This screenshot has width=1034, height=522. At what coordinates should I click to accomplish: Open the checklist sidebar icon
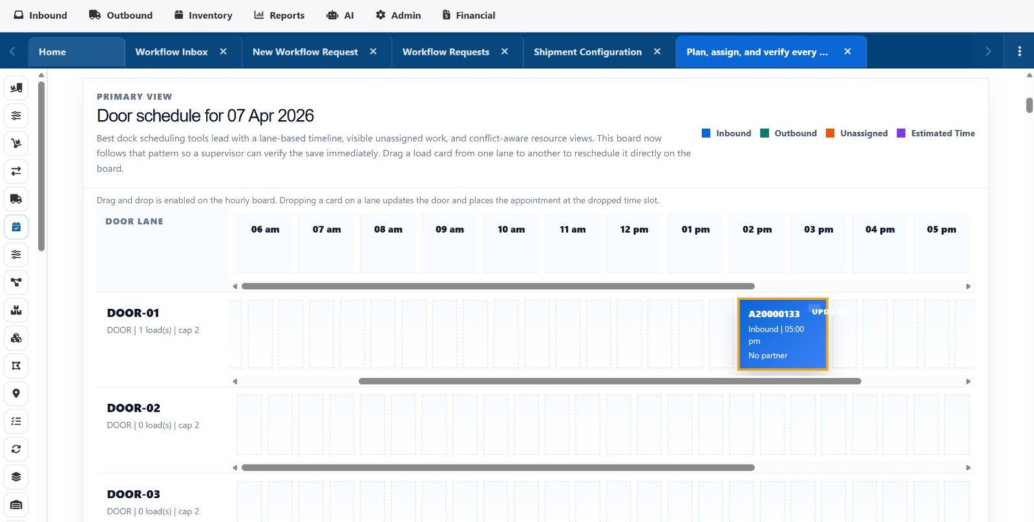pos(16,421)
